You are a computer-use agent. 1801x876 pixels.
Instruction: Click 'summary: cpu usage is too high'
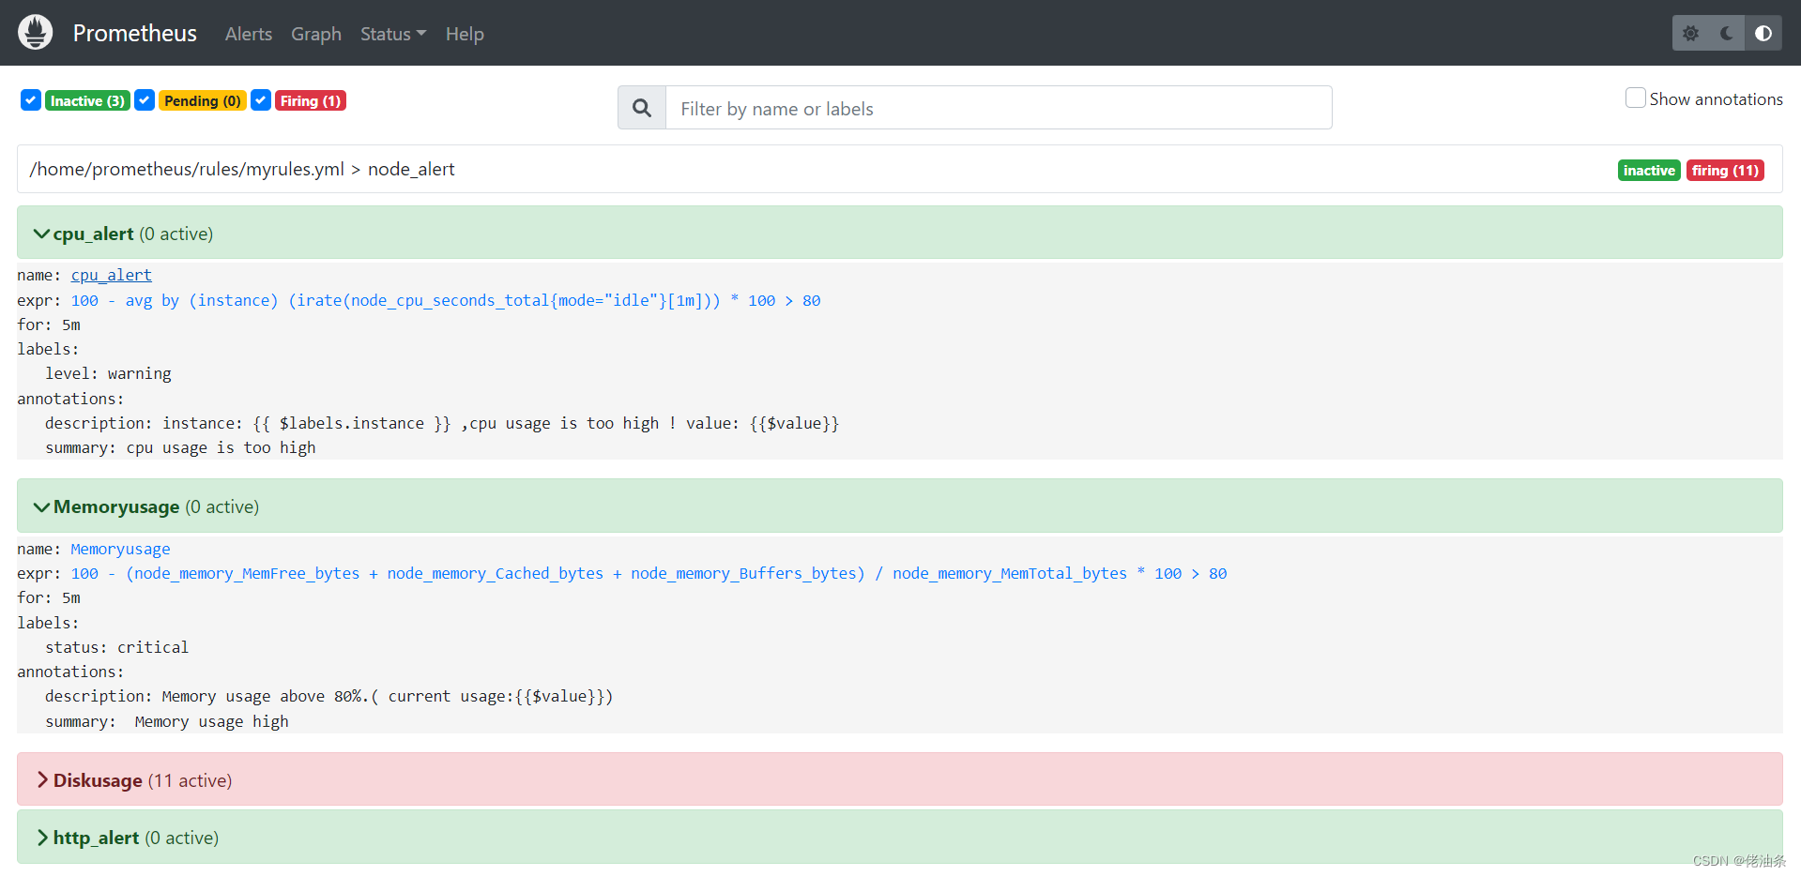tap(180, 447)
